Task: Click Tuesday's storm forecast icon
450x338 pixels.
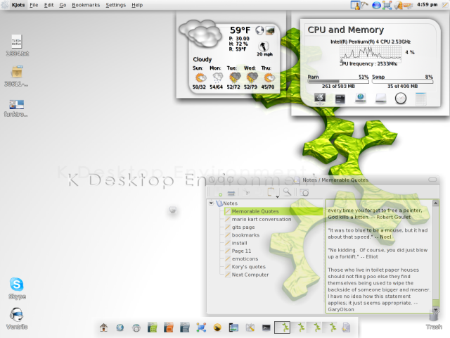Action: [x=235, y=77]
